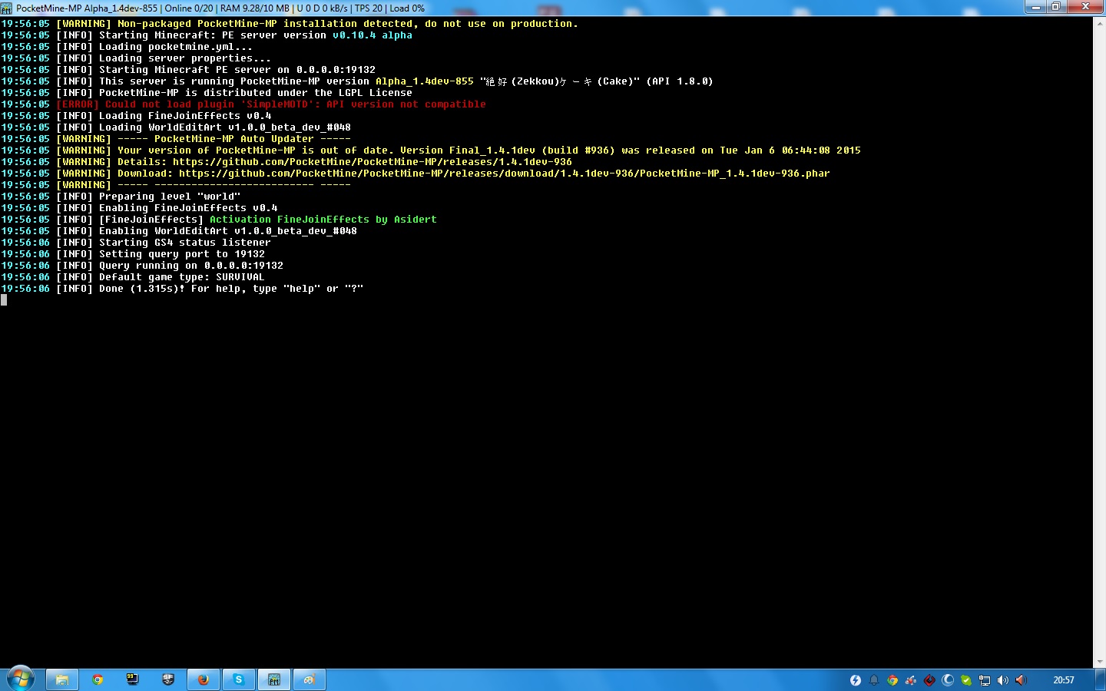Open the Windows Start menu orb
Viewport: 1106px width, 691px height.
pyautogui.click(x=21, y=679)
